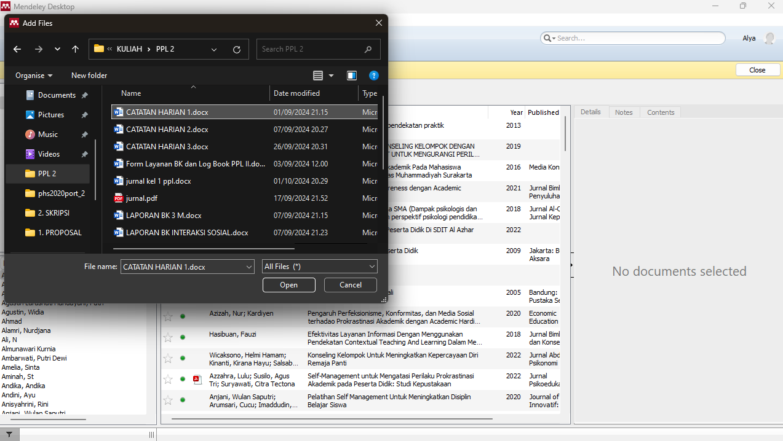Viewport: 783px width, 441px height.
Task: Click the Back arrow in Add Files dialog
Action: pyautogui.click(x=17, y=49)
